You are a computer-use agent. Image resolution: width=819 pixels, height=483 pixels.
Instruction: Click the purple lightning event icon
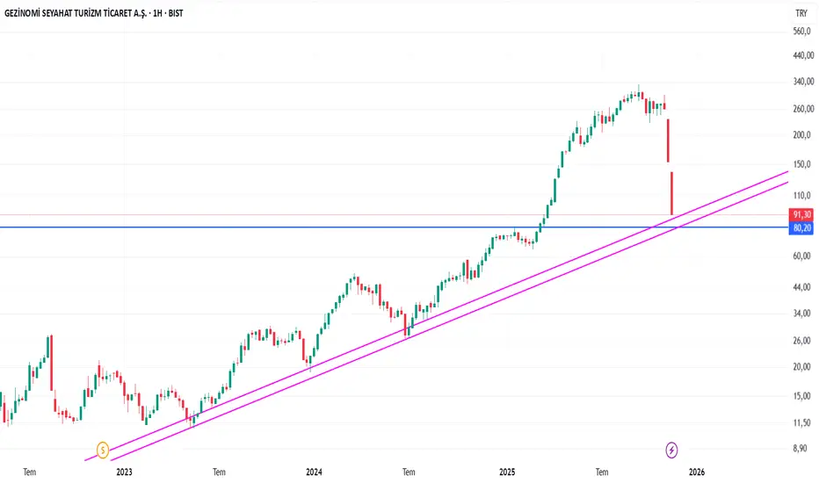point(672,450)
